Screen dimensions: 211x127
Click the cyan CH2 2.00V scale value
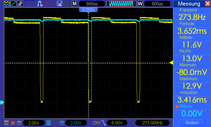pos(76,123)
